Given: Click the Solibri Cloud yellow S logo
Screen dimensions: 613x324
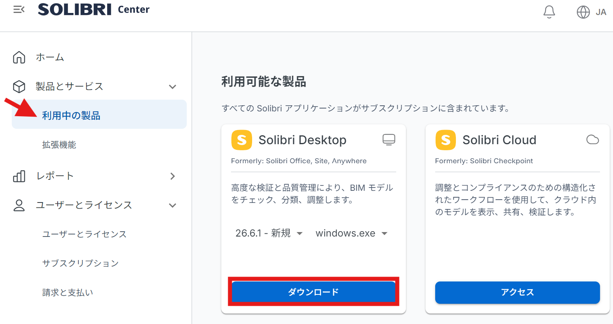Looking at the screenshot, I should click(x=445, y=140).
